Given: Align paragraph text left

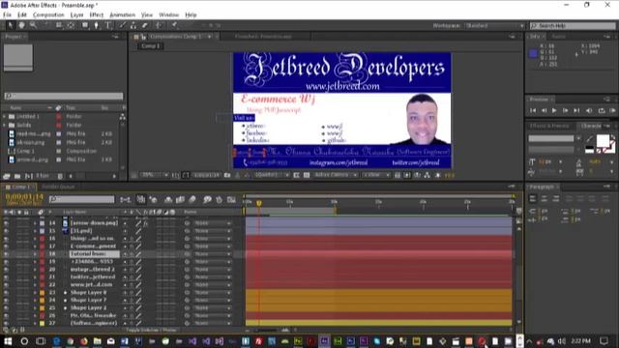Looking at the screenshot, I should pos(533,198).
